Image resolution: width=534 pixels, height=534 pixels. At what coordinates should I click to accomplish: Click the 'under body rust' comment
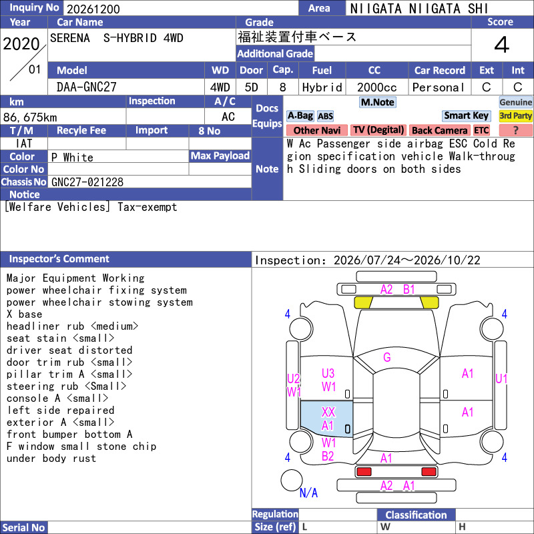point(51,459)
